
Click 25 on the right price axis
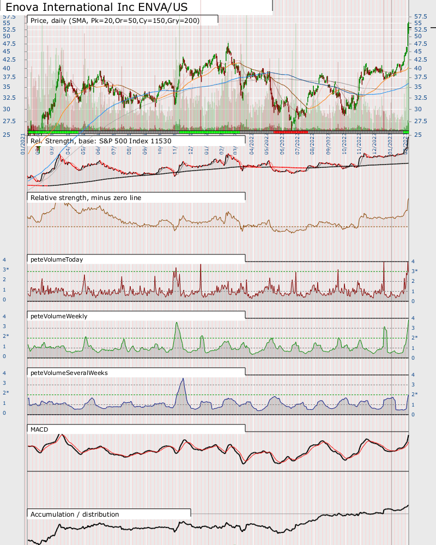coord(418,135)
